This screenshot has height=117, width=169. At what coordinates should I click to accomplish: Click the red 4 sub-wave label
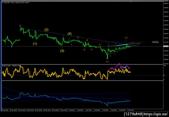[x=87, y=40]
